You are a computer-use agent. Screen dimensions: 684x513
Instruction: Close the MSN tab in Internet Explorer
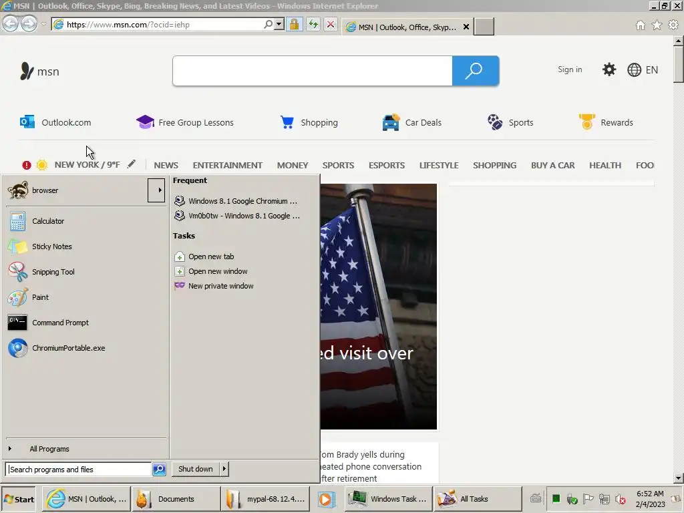pos(466,27)
